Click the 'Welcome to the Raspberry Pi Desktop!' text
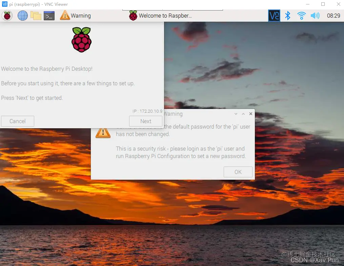Viewport: 344px width, 266px height. tap(47, 69)
